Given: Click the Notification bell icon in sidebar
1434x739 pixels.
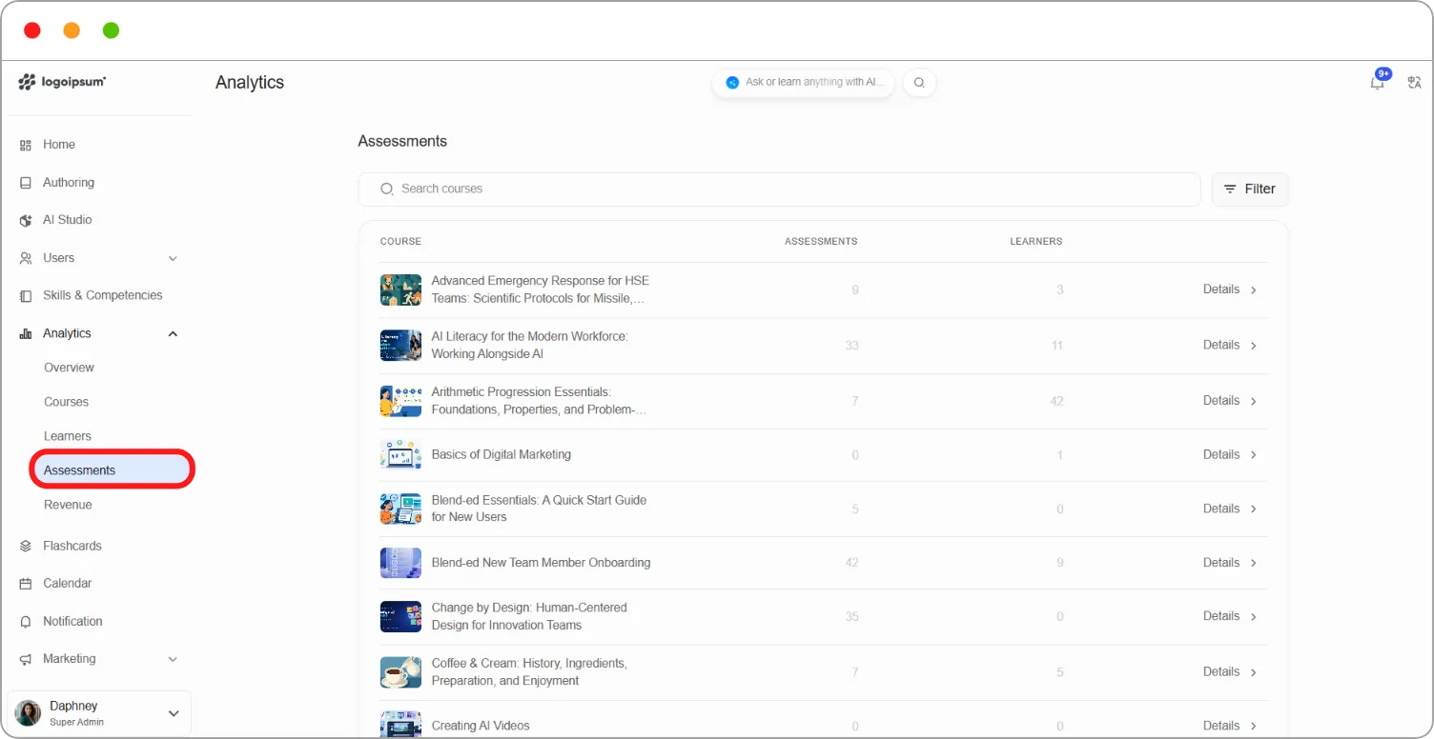Looking at the screenshot, I should [26, 621].
